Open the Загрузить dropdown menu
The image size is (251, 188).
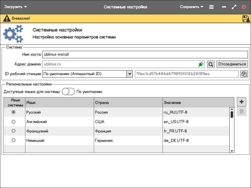click(x=16, y=7)
